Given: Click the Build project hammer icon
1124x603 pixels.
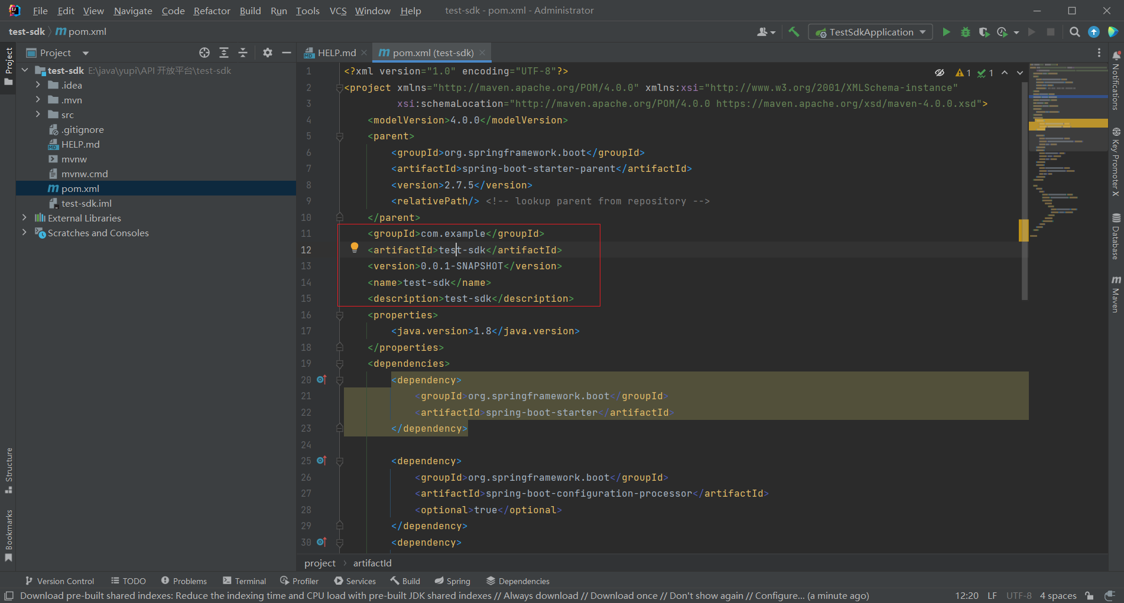Looking at the screenshot, I should (x=794, y=32).
